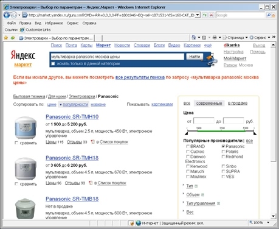Click the Google search box in toolbar
Viewport: 279px width, 229px height.
point(240,15)
